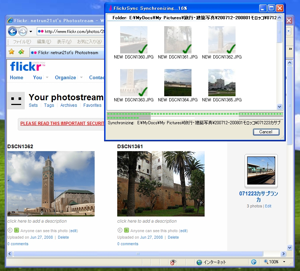Select the DSCN1363.JPG thumbnail in FlickrSync

coord(134,82)
